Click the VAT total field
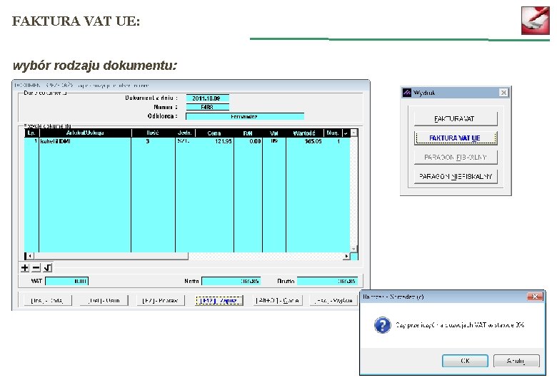The width and height of the screenshot is (557, 385). 67,281
